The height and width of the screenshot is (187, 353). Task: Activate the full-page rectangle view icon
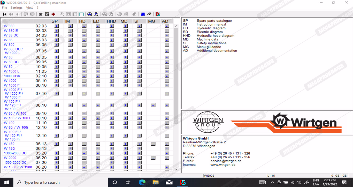click(81, 14)
